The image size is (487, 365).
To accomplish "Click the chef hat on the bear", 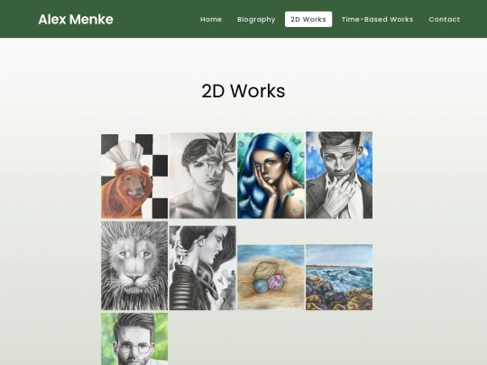I will point(124,154).
